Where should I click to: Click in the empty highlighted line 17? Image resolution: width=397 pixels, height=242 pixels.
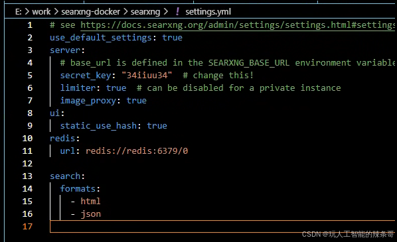222,226
